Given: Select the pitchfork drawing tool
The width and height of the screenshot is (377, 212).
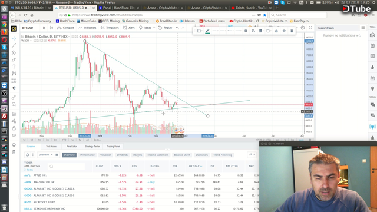Looking at the screenshot, I should (14, 52).
